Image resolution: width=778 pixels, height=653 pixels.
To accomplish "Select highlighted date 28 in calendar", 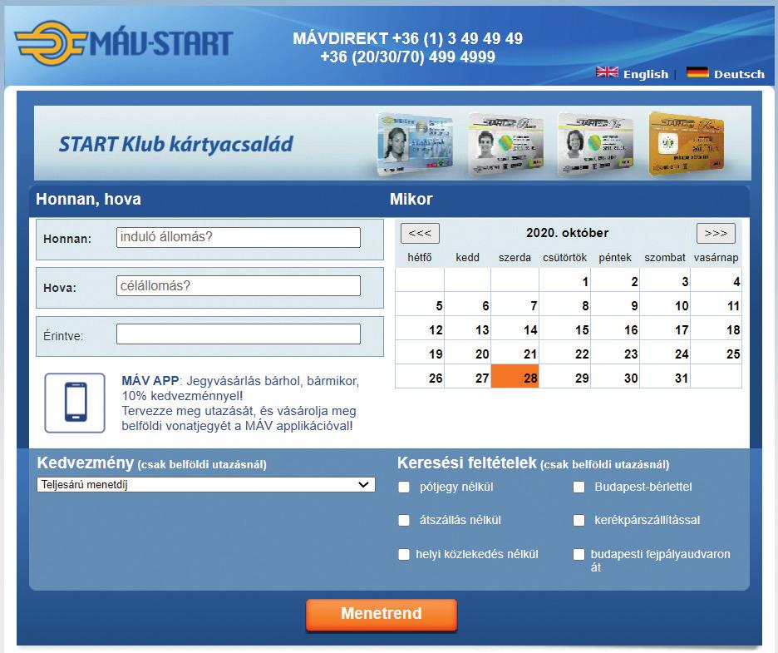I will click(x=515, y=378).
